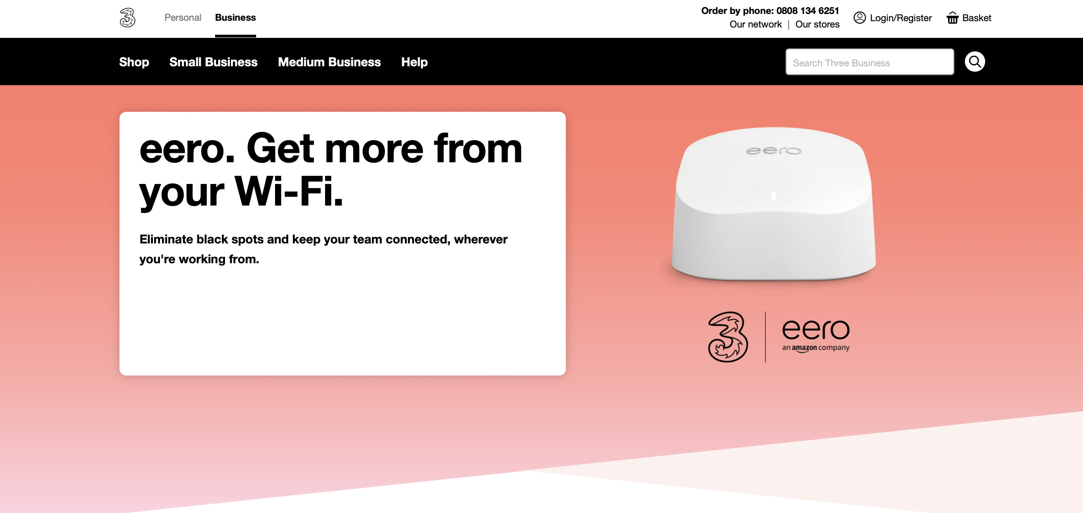Follow the Our stores link

coord(817,24)
